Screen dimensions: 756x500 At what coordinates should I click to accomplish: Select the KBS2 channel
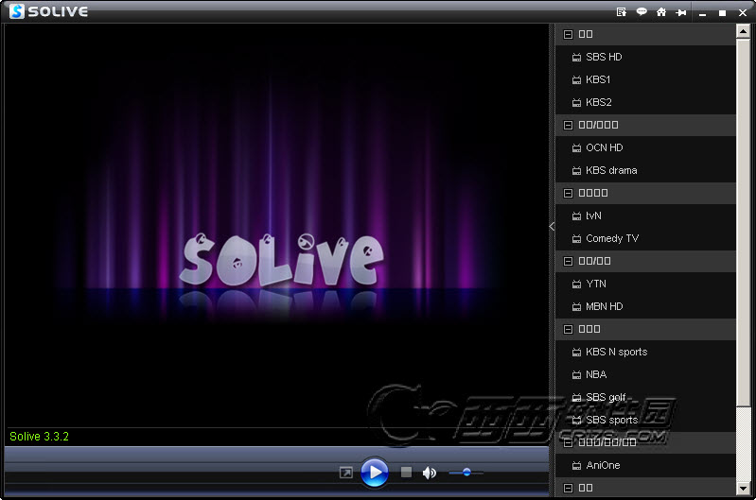645,102
